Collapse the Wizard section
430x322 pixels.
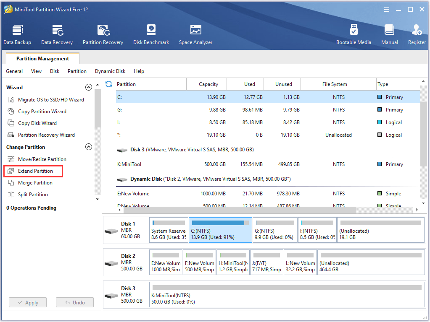pos(89,87)
